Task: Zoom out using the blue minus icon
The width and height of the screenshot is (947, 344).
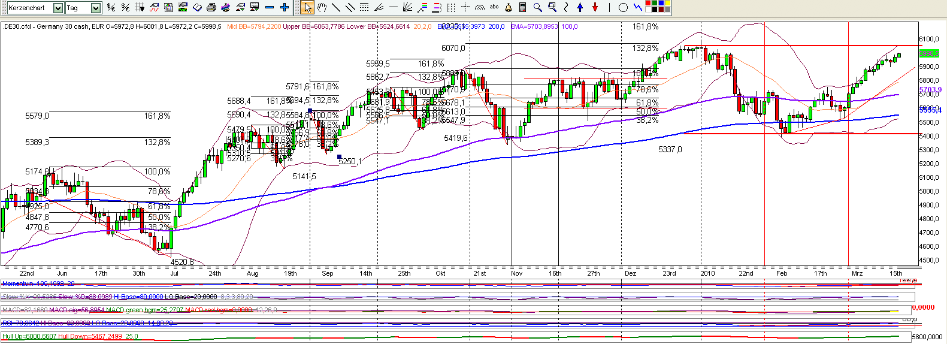Action: point(270,8)
